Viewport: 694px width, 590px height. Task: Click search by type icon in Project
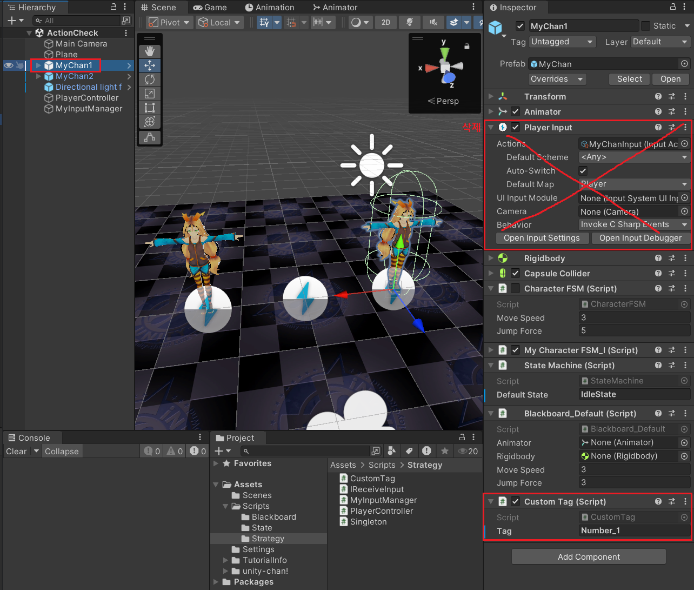(392, 450)
